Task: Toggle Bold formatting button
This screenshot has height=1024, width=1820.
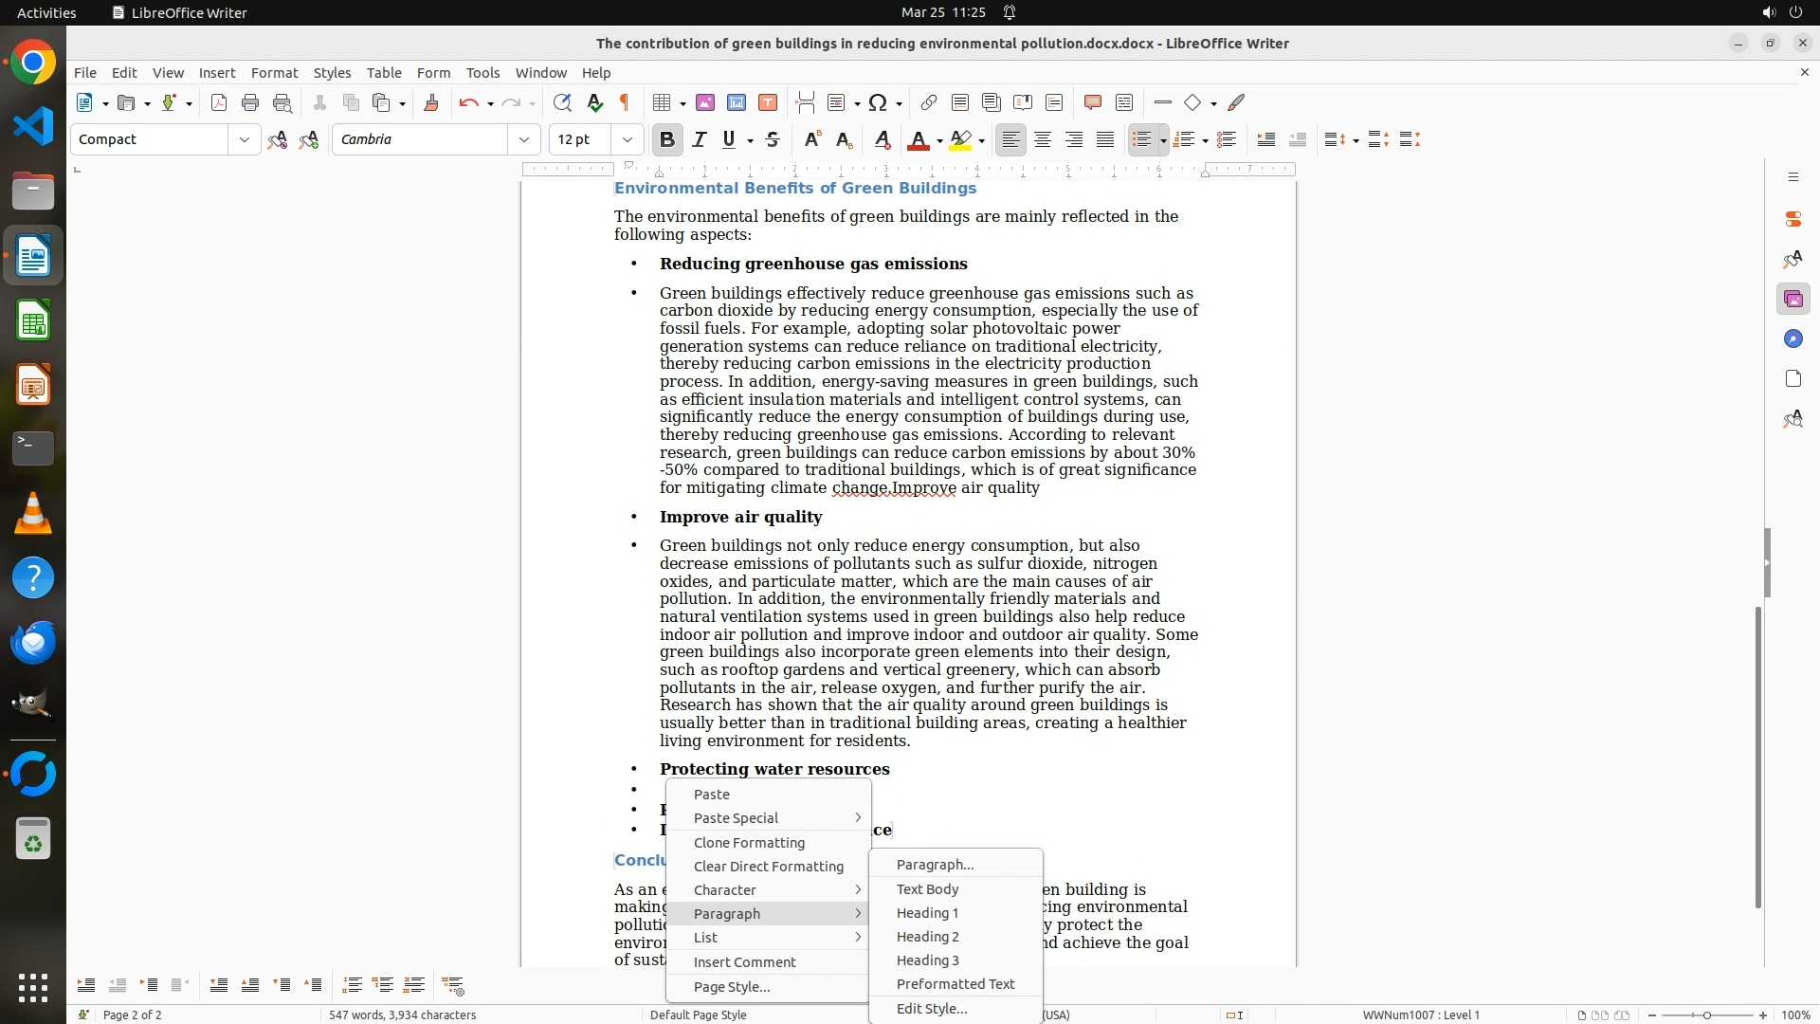Action: point(667,139)
